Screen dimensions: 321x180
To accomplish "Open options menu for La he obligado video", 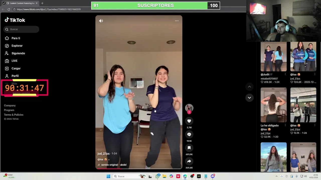I will pyautogui.click(x=285, y=125).
